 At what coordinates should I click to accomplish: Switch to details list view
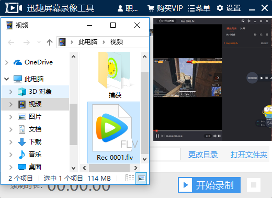point(130,178)
